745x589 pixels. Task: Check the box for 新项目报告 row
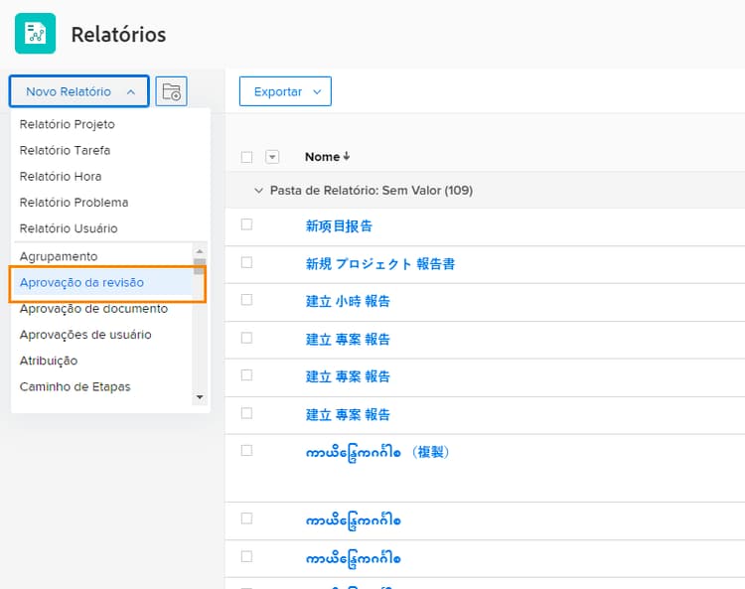(247, 225)
